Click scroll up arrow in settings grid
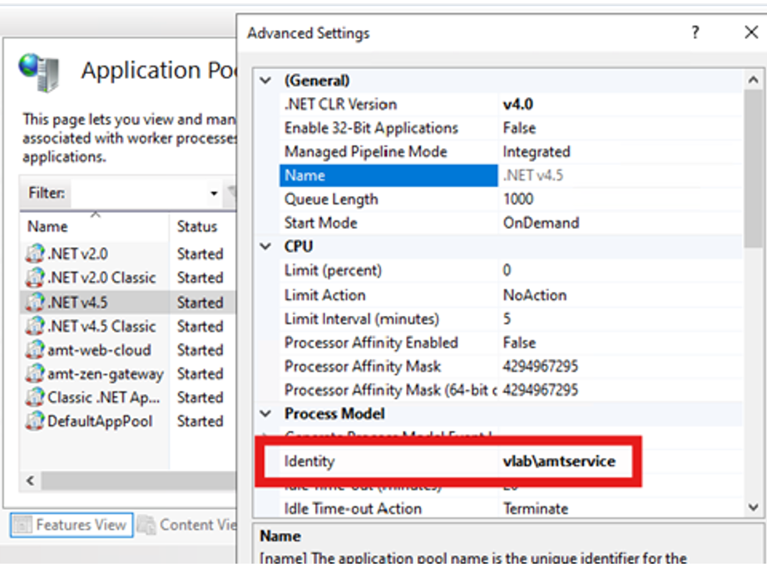The height and width of the screenshot is (567, 767). pyautogui.click(x=754, y=80)
